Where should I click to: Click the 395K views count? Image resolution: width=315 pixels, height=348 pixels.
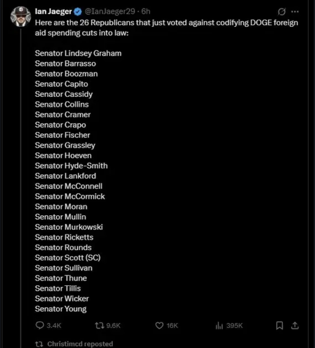click(234, 326)
